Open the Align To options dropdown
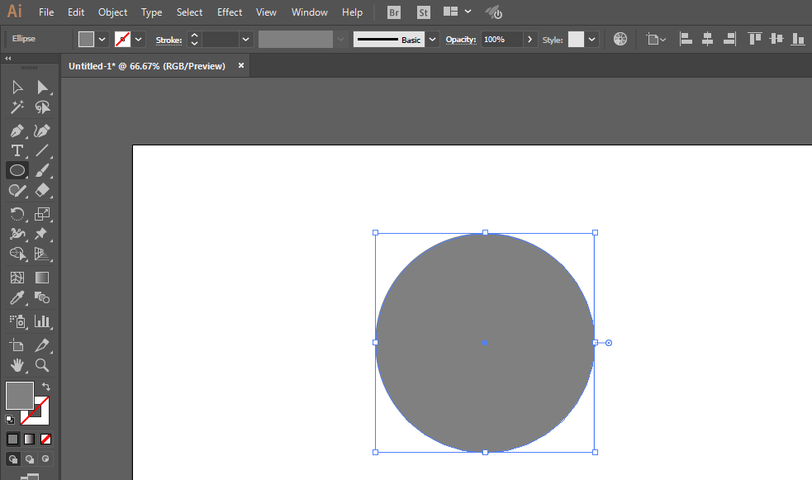 [656, 40]
